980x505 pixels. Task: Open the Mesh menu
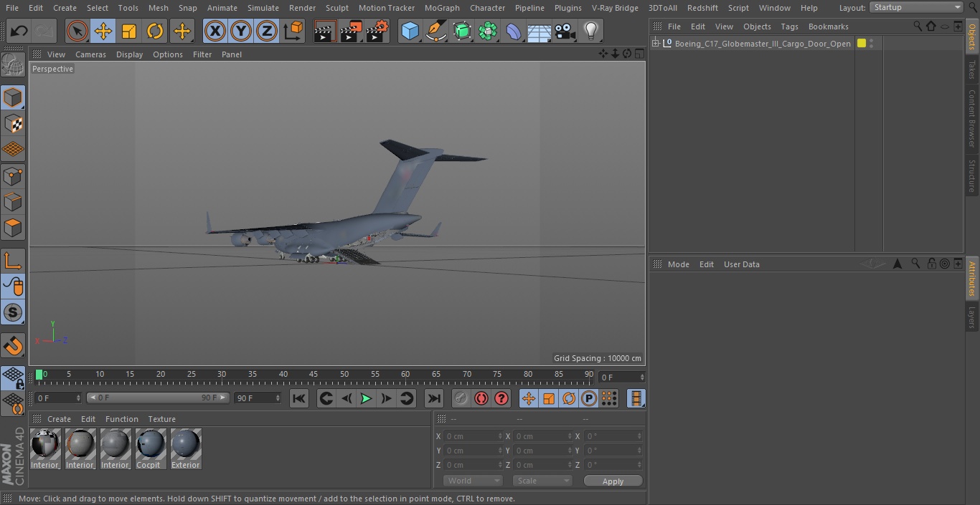(159, 7)
